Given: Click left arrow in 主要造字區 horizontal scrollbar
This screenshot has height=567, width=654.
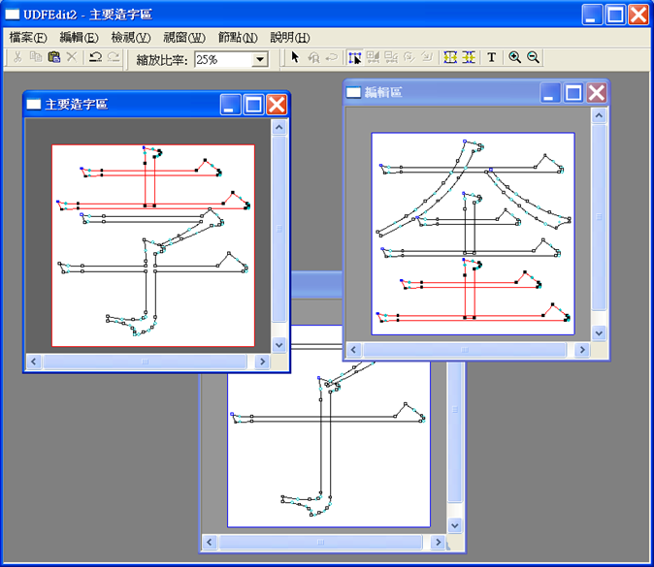Looking at the screenshot, I should click(x=34, y=362).
